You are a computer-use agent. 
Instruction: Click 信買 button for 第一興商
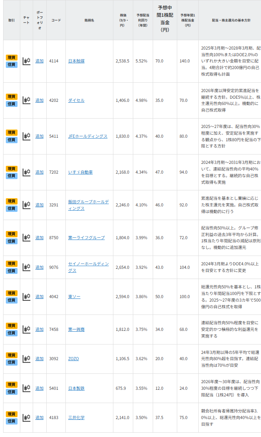12,333
